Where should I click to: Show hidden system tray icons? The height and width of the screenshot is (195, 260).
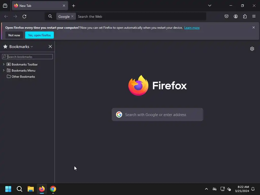coord(206,189)
